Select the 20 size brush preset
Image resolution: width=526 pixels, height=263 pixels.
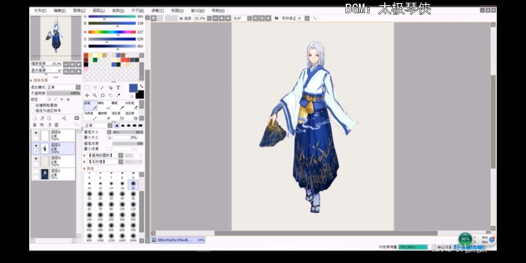tap(133, 185)
